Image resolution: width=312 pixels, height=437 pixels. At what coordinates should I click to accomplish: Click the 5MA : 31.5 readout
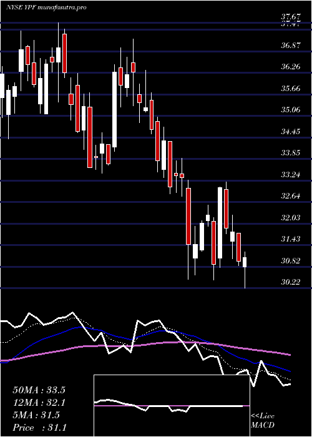coord(36,415)
